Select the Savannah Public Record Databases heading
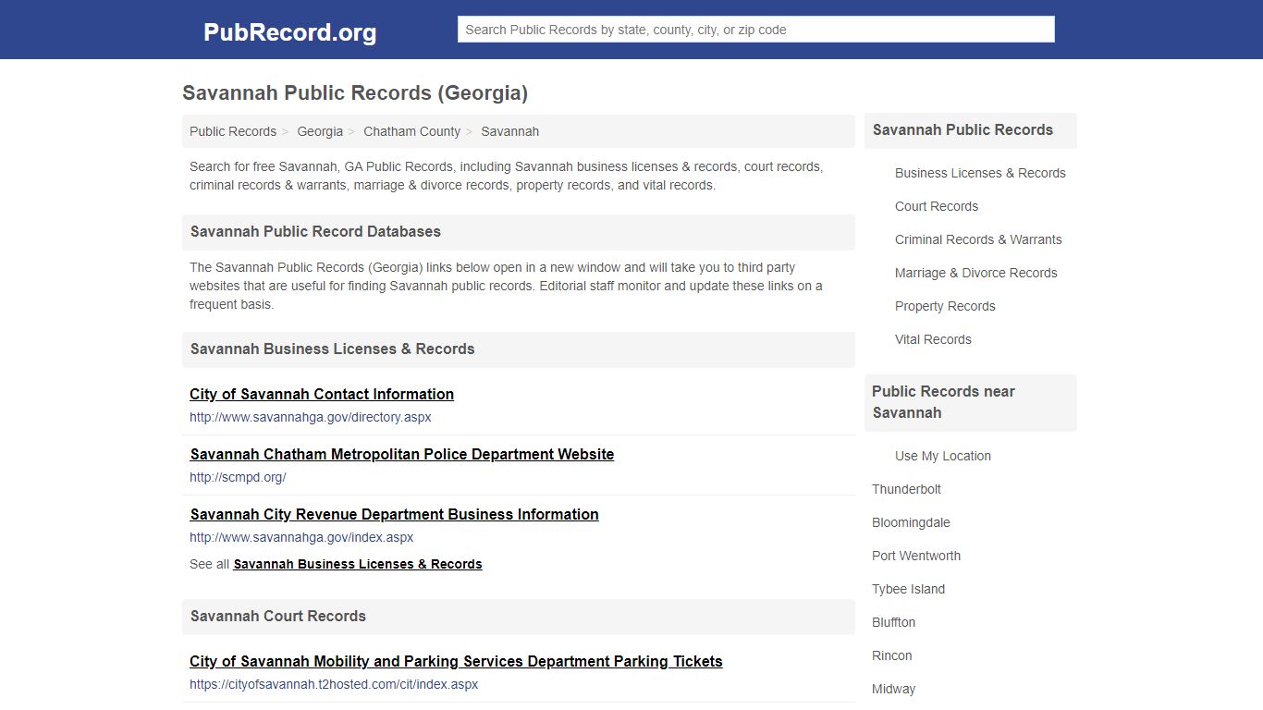This screenshot has height=710, width=1263. click(315, 231)
